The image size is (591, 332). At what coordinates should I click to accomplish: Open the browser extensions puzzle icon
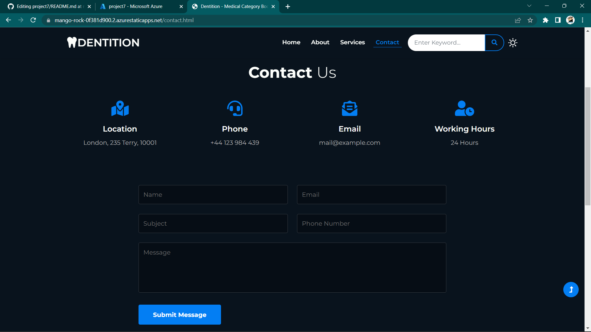pyautogui.click(x=545, y=20)
